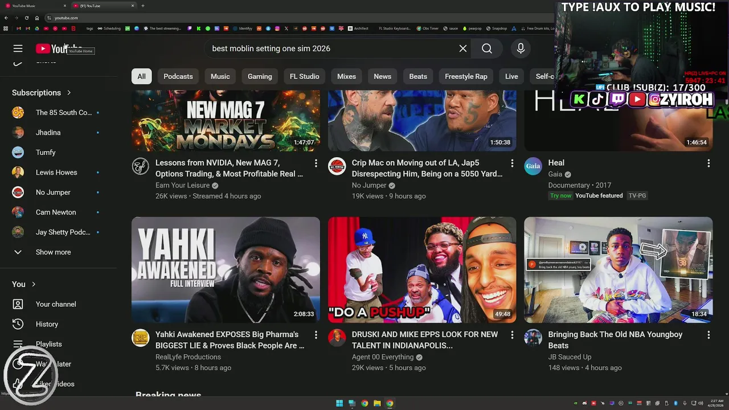Open Heal movie title link
Screen dimensions: 729x410
click(x=556, y=163)
